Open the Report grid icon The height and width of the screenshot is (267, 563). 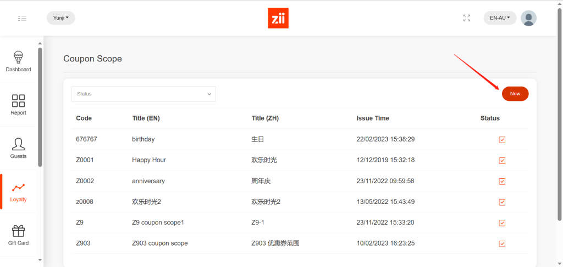[x=18, y=100]
